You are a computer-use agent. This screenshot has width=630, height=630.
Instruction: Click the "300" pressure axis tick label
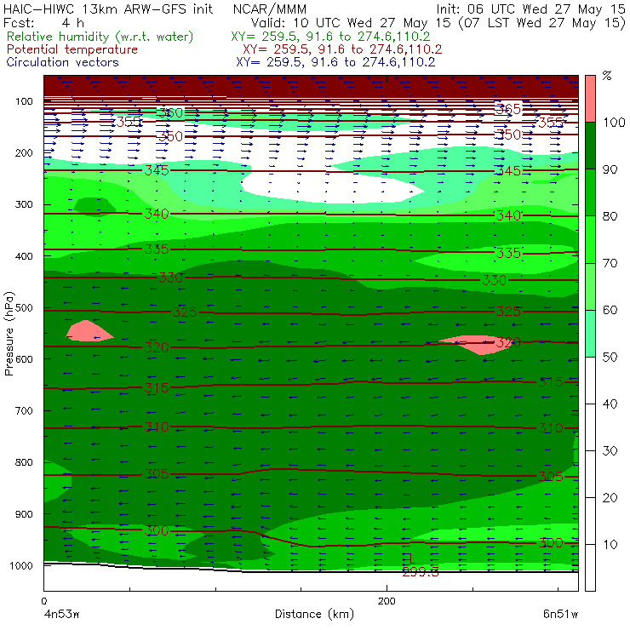(24, 204)
